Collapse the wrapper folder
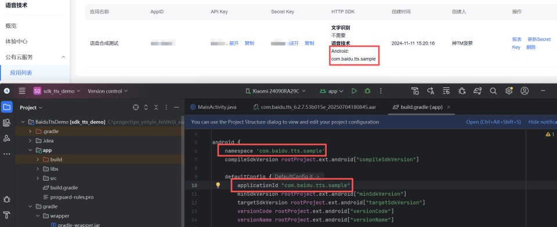 pos(38,215)
